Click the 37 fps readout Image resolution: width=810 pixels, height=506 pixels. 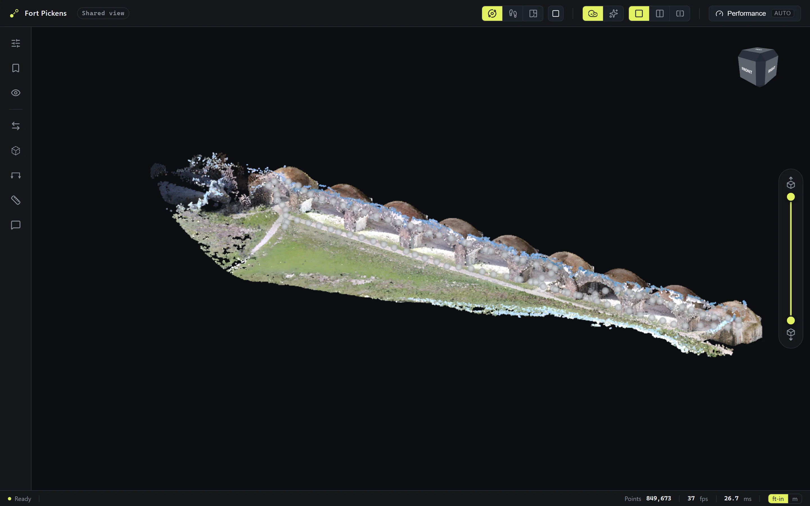(x=697, y=498)
